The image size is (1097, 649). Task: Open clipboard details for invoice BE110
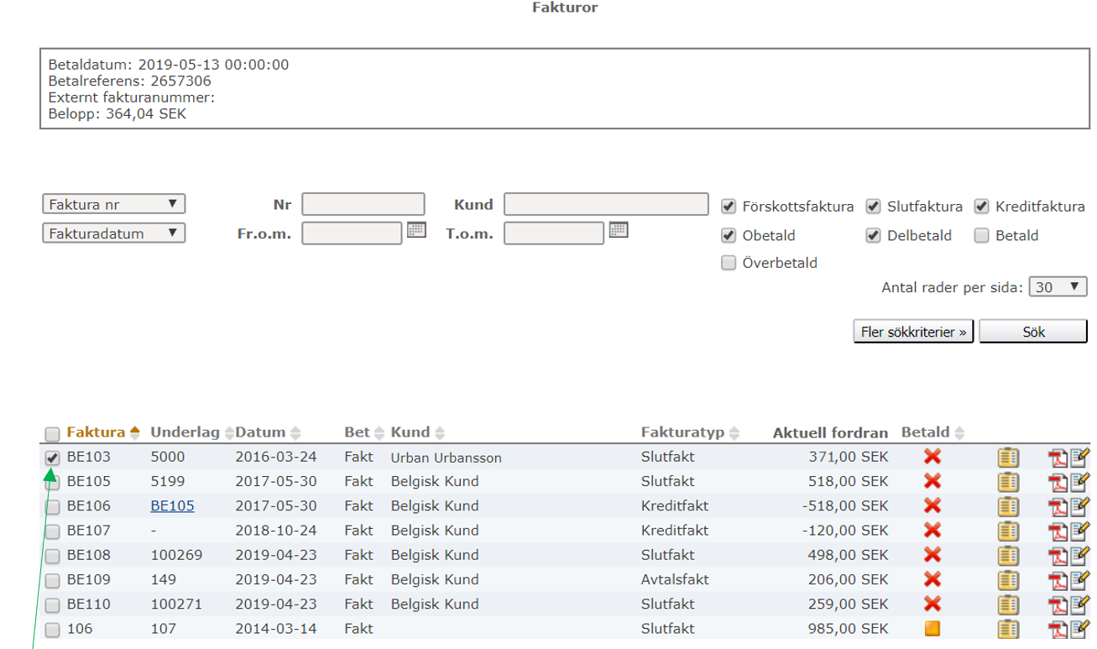coord(1008,605)
